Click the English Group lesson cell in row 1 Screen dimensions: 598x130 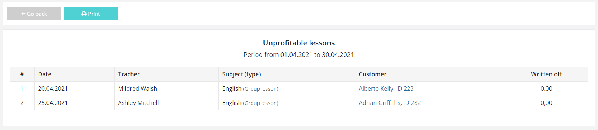(287, 88)
